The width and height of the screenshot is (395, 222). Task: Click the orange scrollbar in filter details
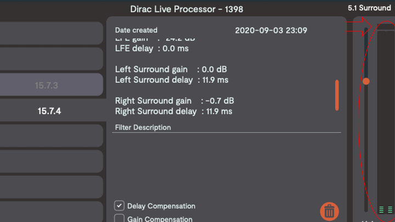(x=337, y=95)
